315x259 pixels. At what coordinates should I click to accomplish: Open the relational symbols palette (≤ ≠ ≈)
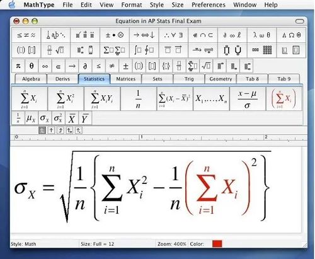pos(26,35)
